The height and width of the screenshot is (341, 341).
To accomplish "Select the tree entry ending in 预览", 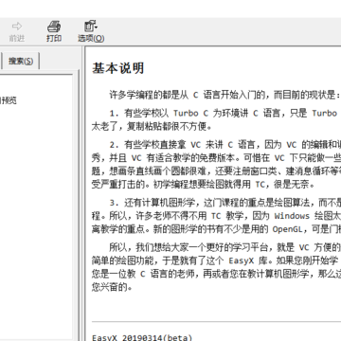I will tap(9, 100).
